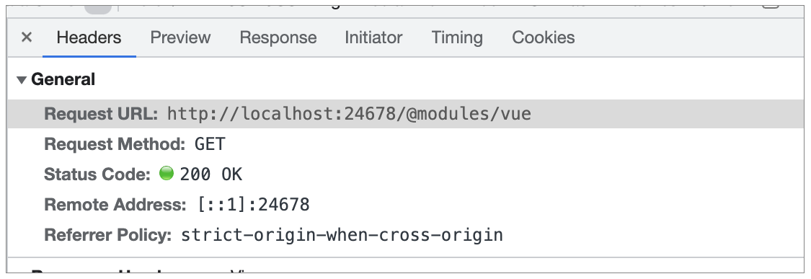The width and height of the screenshot is (811, 279).
Task: View the Timing tab
Action: 457,37
